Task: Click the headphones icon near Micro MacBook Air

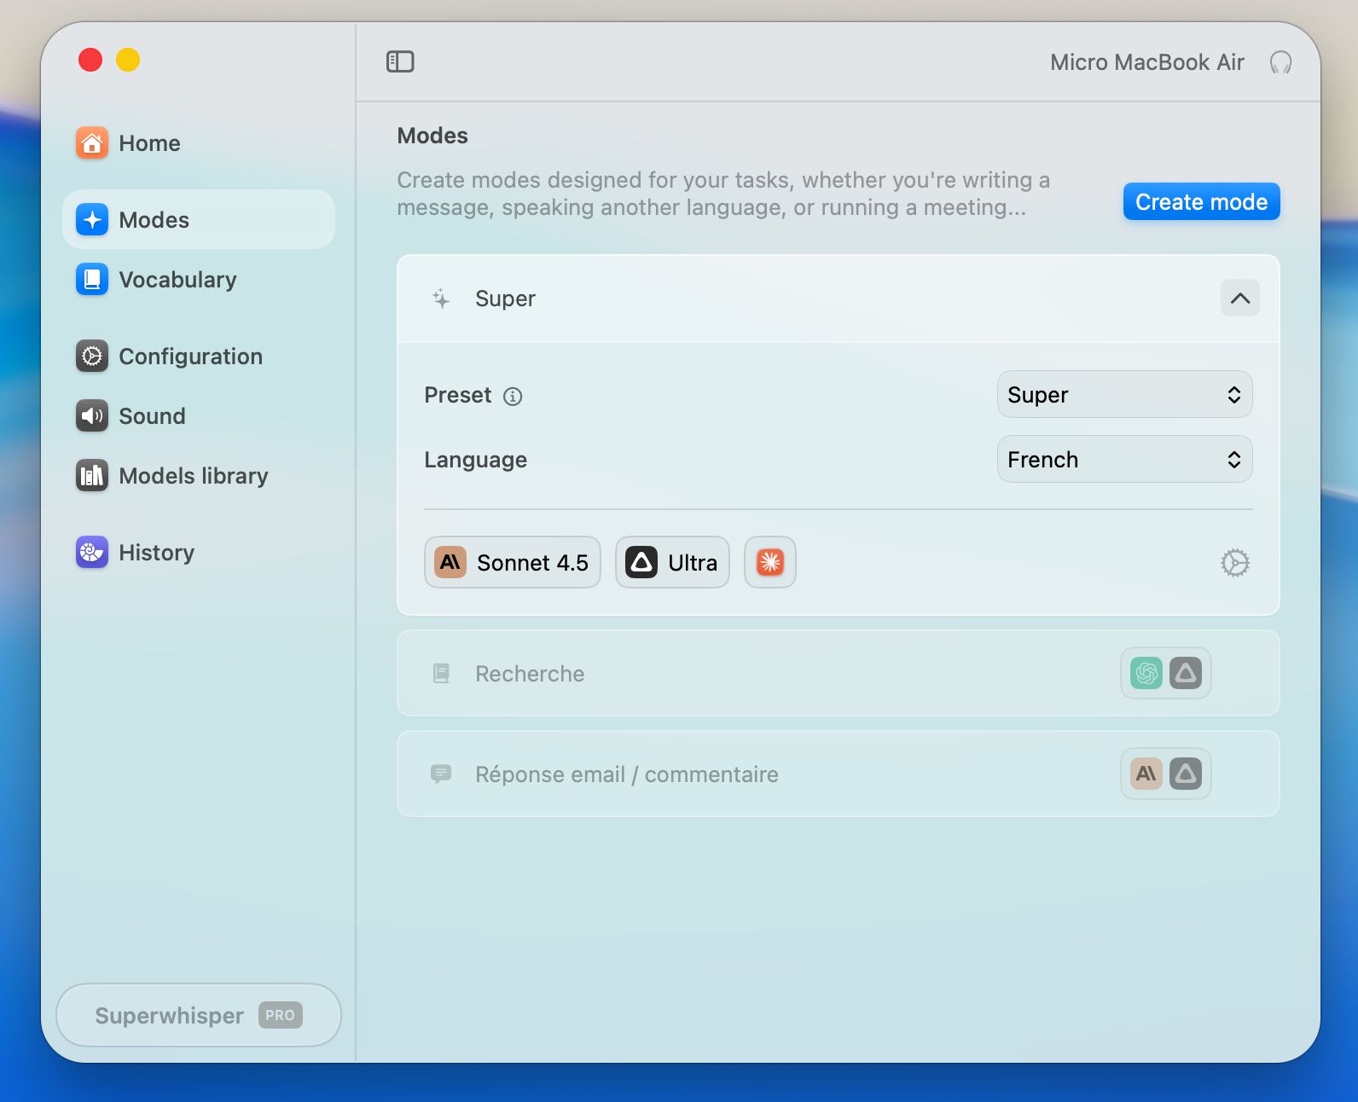Action: click(x=1280, y=62)
